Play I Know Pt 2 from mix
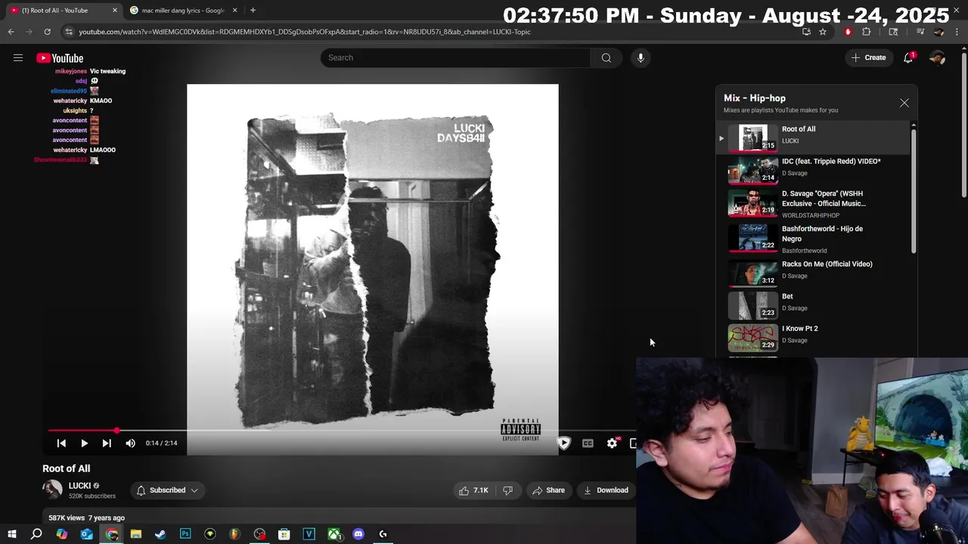 coord(814,338)
